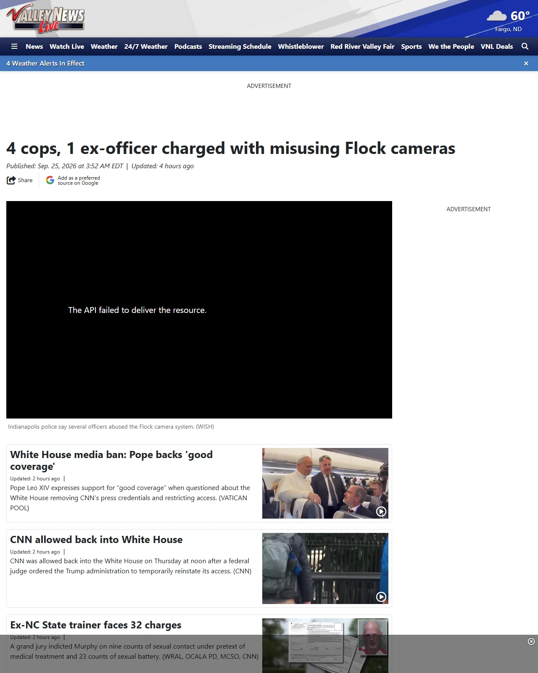Play the CNN White House video
Image resolution: width=538 pixels, height=673 pixels.
click(x=381, y=597)
